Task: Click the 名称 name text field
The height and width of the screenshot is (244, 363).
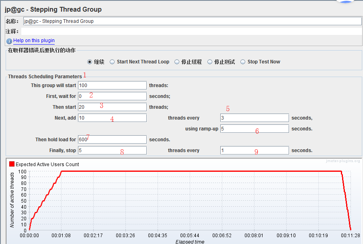Action: [192, 21]
